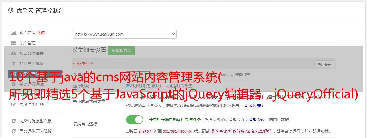Click the 云端自动运行 row label
Viewport: 367px width, 138px height.
[x=85, y=124]
